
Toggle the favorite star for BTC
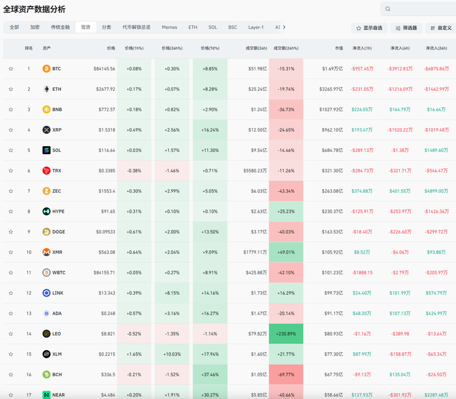[x=11, y=69]
